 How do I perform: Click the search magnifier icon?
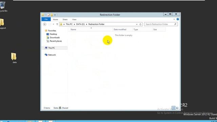175,24
